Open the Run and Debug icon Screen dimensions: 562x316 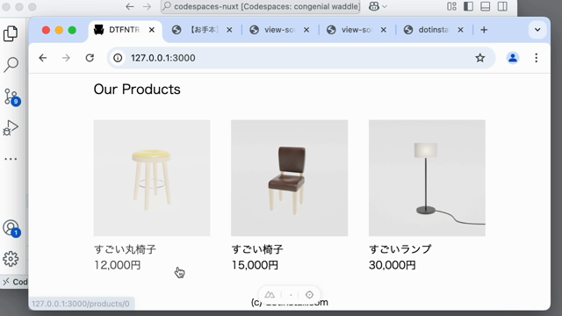[11, 128]
